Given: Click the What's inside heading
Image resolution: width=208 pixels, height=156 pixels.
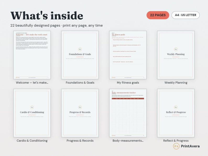Looking at the screenshot, I should pos(47,16).
